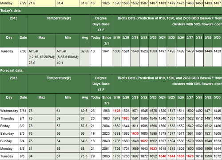222x160 pixels.
Task: Click the "Degree Days Base 47 F" header in Forecast table
Action: coord(101,84)
